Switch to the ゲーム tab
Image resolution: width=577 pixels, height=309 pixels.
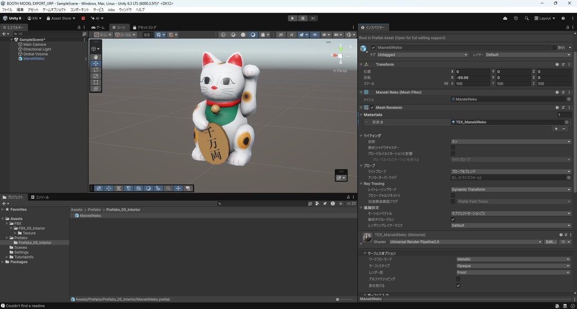pyautogui.click(x=98, y=28)
